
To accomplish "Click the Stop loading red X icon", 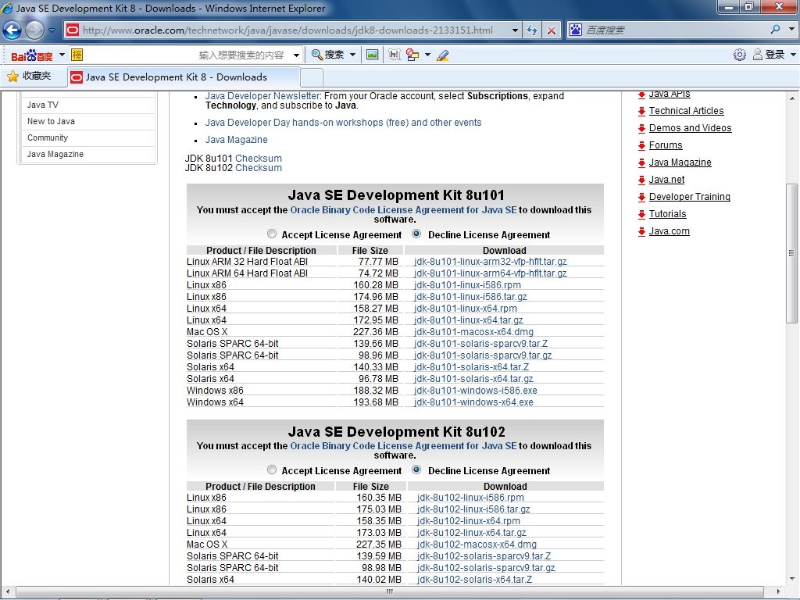I will pyautogui.click(x=552, y=30).
